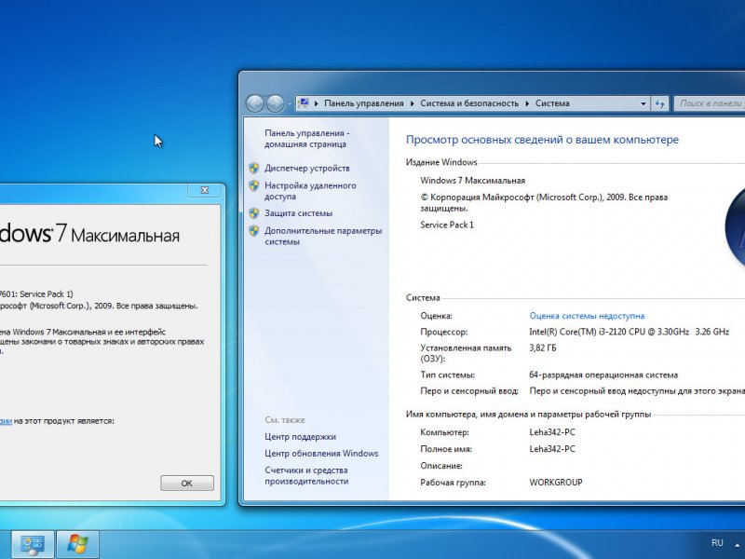Refresh the System page with the refresh button
Viewport: 745px width, 559px height.
pos(660,103)
